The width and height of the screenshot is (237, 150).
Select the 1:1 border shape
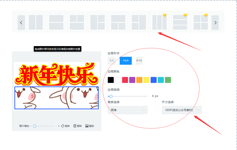[112, 61]
